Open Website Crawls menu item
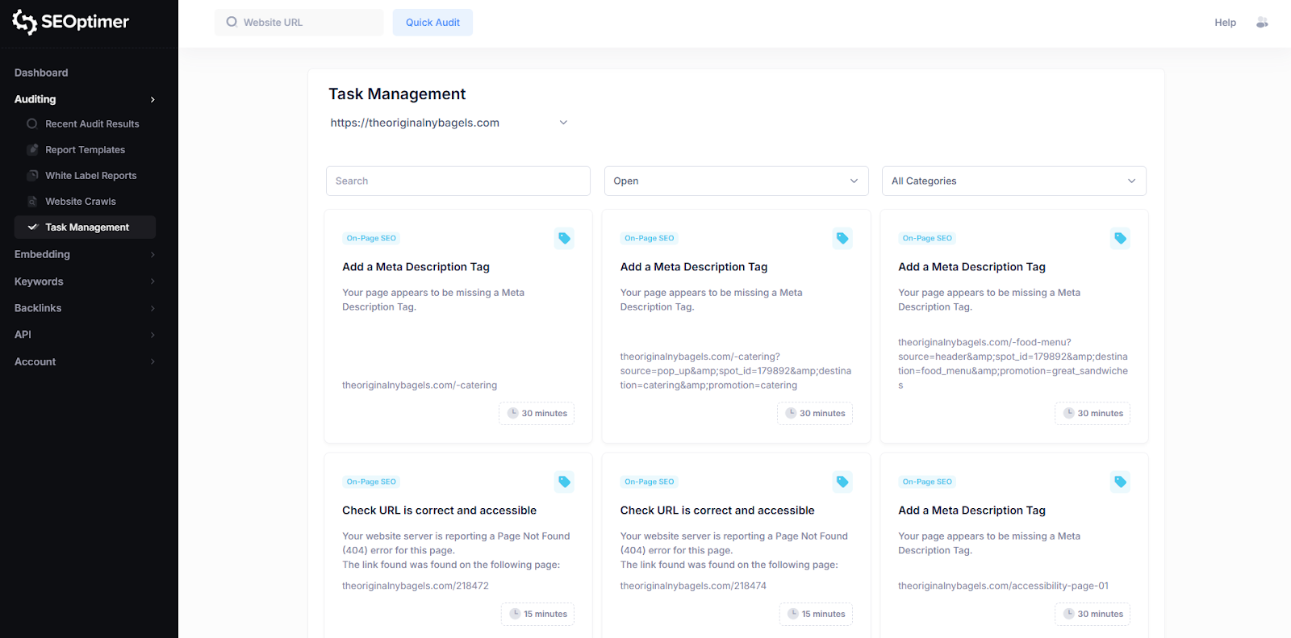Screen dimensions: 1291x638 (x=80, y=201)
